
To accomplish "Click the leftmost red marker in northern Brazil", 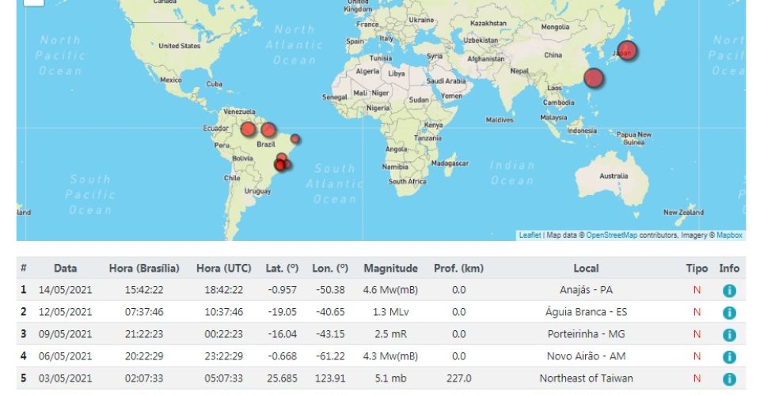I will tap(248, 129).
